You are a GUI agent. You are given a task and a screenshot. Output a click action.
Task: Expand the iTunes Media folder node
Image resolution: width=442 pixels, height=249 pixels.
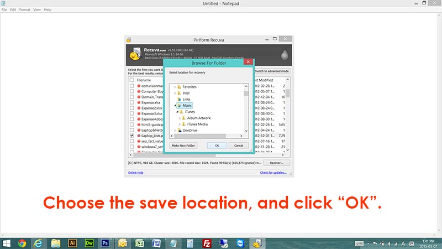click(x=180, y=124)
